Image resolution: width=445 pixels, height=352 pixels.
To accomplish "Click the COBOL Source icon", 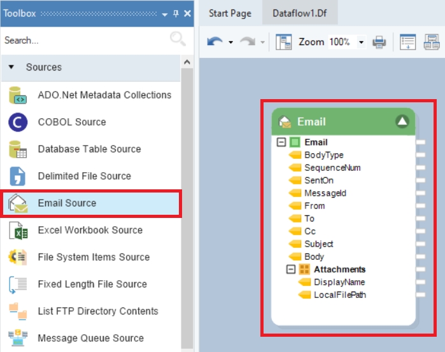I will (x=18, y=123).
